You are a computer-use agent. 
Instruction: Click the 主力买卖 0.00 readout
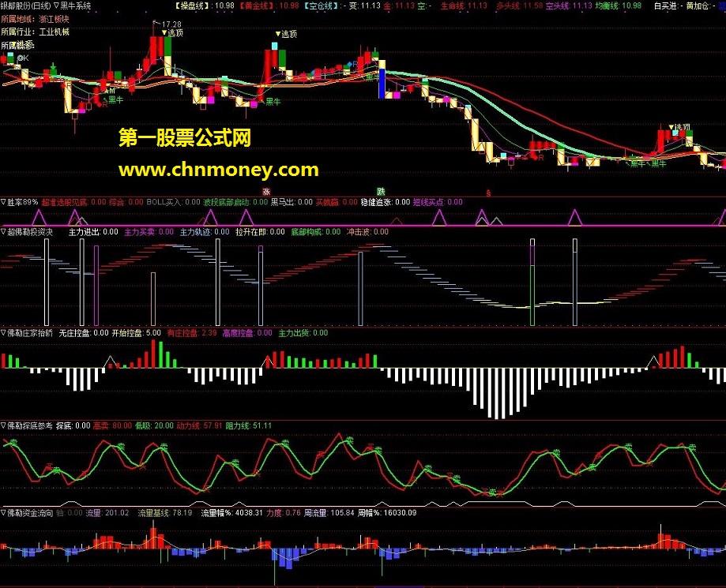pos(149,232)
